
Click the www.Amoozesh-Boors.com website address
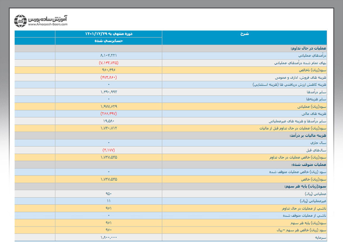[48, 25]
